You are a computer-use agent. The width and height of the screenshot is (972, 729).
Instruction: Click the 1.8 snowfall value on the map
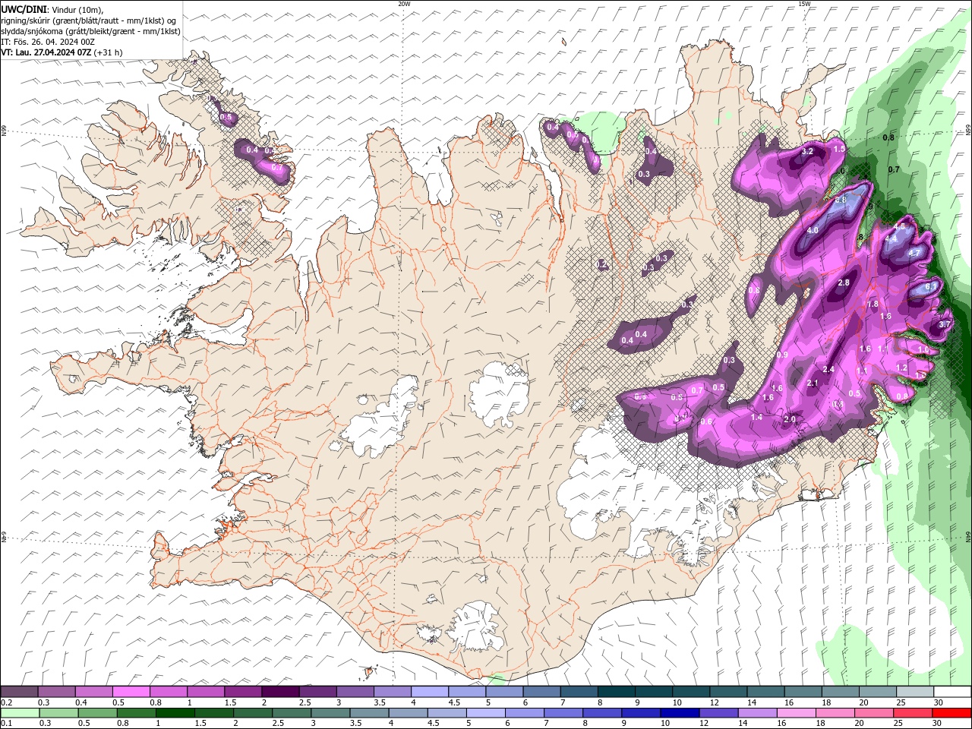tap(873, 305)
